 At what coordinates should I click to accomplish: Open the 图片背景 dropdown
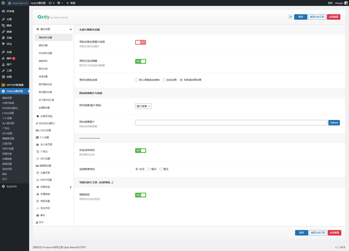[143, 106]
